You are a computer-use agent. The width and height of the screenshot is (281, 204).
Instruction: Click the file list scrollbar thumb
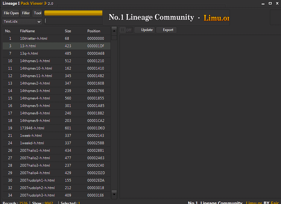[114, 38]
